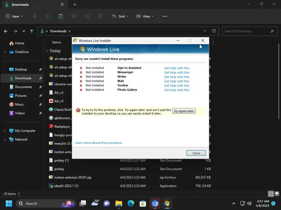Click the Paste clipboard icon
This screenshot has width=281, height=210.
[x=61, y=16]
